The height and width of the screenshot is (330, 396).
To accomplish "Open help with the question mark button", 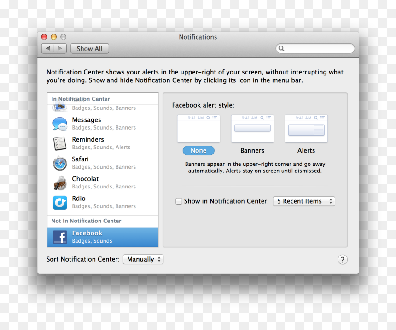I will 343,259.
